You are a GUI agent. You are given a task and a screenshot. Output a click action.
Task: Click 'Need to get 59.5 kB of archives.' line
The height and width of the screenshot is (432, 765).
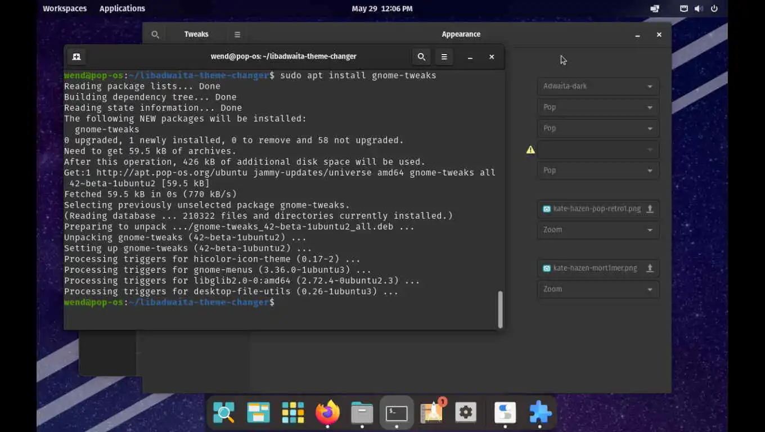(150, 151)
